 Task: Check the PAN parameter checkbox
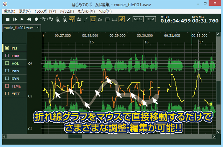point(7,71)
